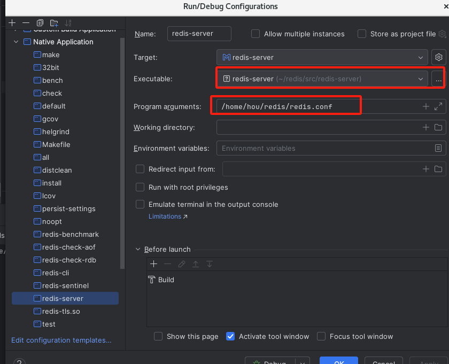Collapse the Native Application tree node
The width and height of the screenshot is (449, 364).
(17, 42)
